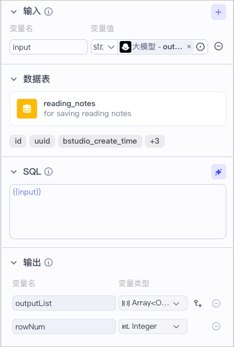
Task: Add a new input variable with plus icon
Action: (219, 12)
